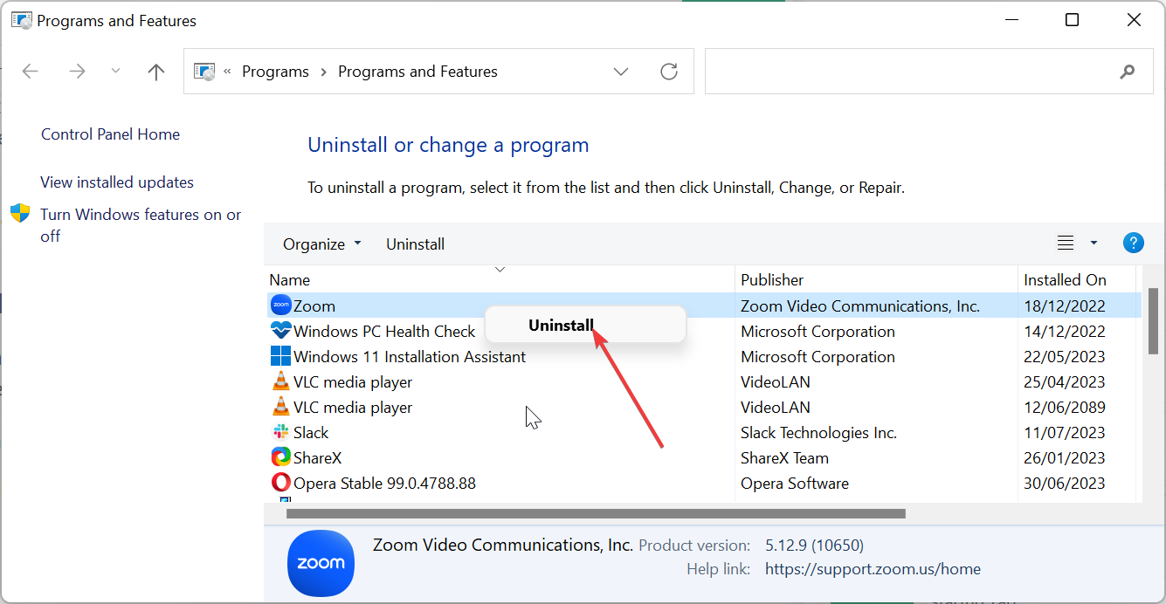Click the breadcrumb overflow double chevron
The width and height of the screenshot is (1166, 604).
click(227, 71)
